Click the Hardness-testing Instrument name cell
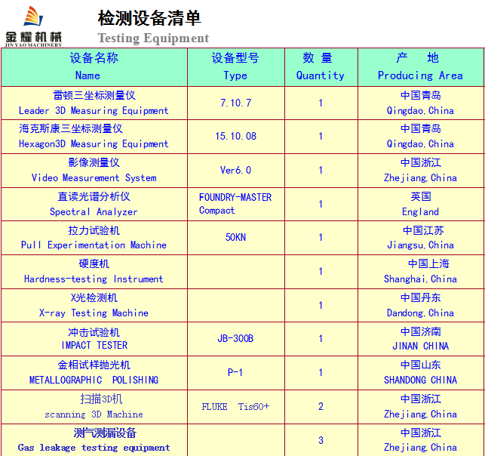Screen dimensions: 485x456 pos(94,271)
